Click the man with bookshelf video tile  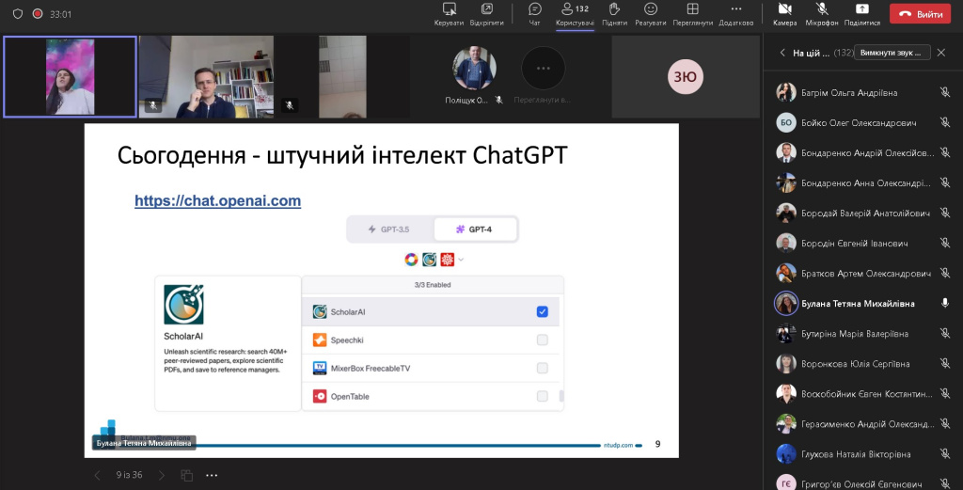coord(206,77)
